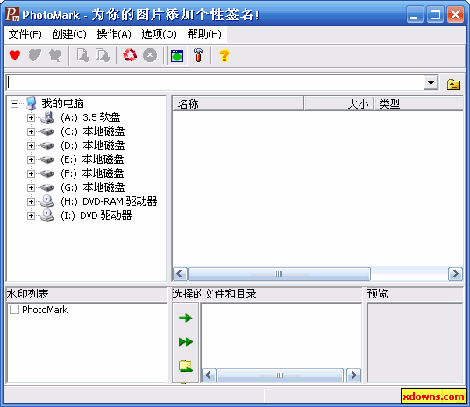
Task: Click the gray circular stop icon
Action: tap(150, 55)
